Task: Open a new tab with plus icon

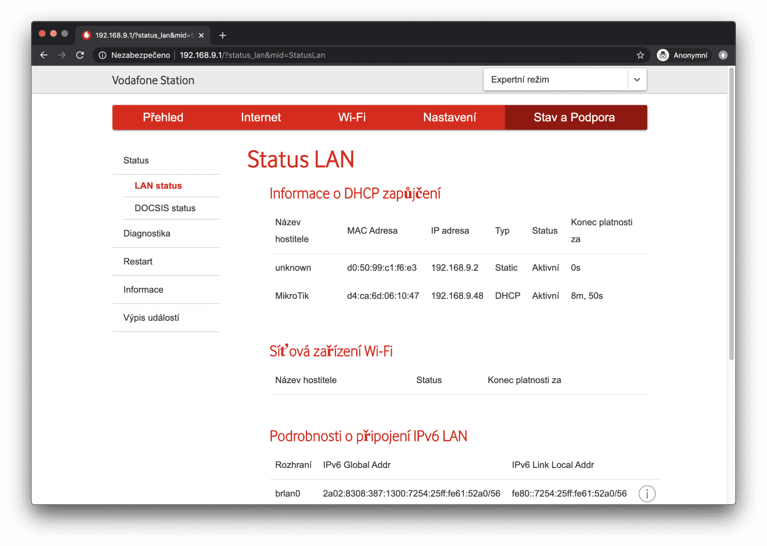Action: pyautogui.click(x=222, y=35)
